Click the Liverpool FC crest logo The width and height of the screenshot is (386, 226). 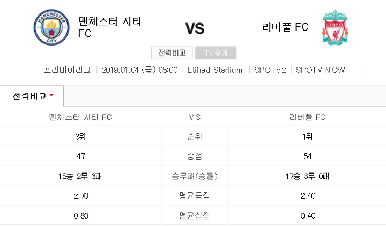[x=335, y=27]
